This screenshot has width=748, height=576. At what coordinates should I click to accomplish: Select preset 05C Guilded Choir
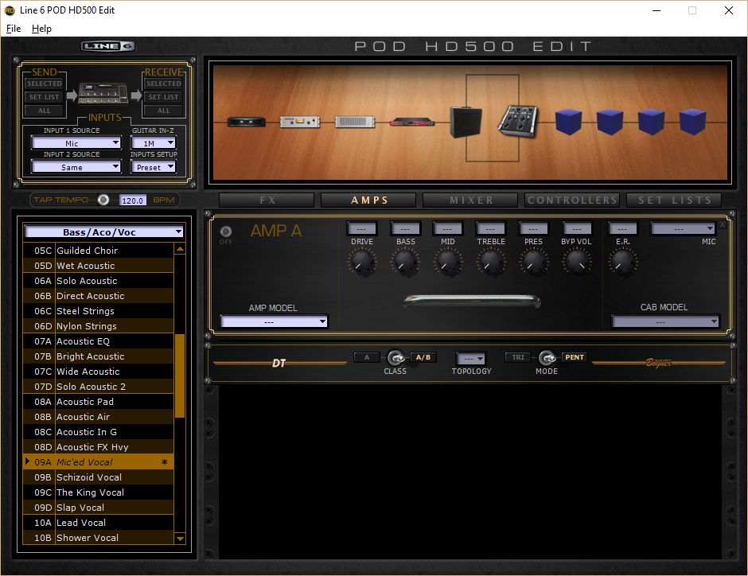(98, 251)
